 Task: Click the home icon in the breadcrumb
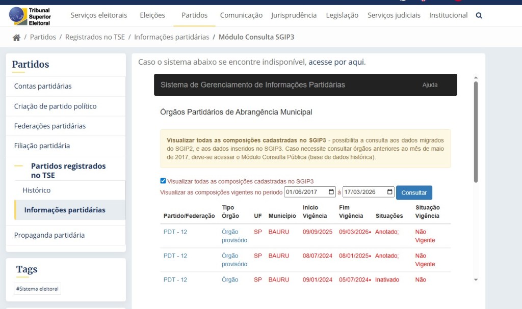(x=17, y=37)
